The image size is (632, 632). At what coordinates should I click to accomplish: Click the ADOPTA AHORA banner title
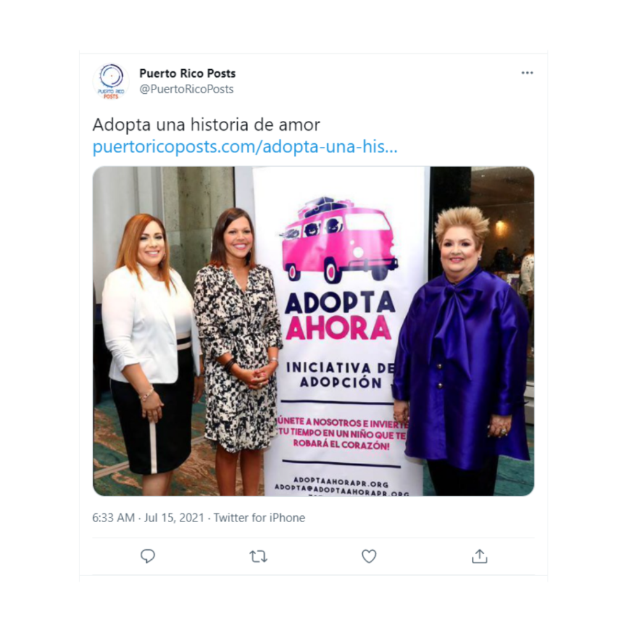(340, 315)
